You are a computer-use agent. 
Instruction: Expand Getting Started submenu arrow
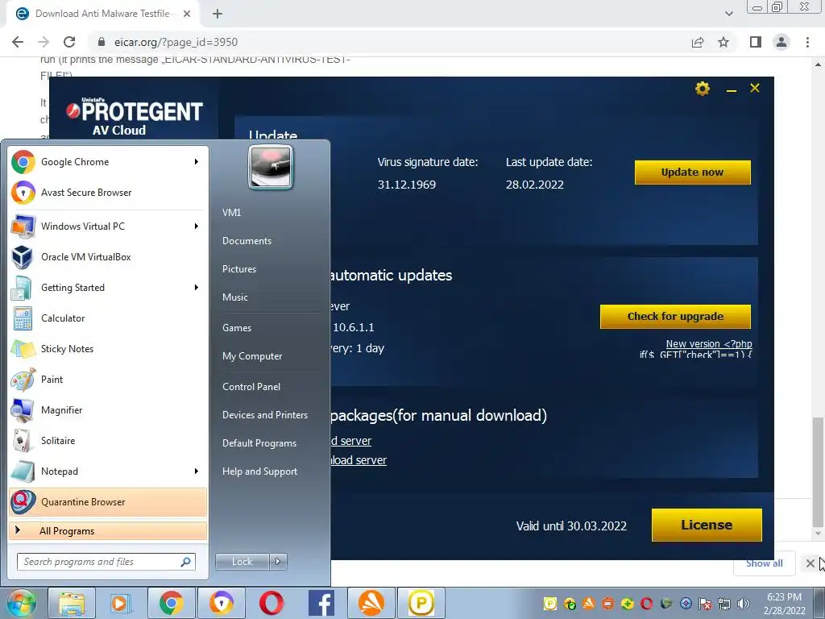click(197, 288)
